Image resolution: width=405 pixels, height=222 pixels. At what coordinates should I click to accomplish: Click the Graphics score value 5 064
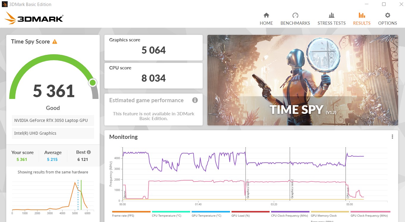pyautogui.click(x=154, y=50)
